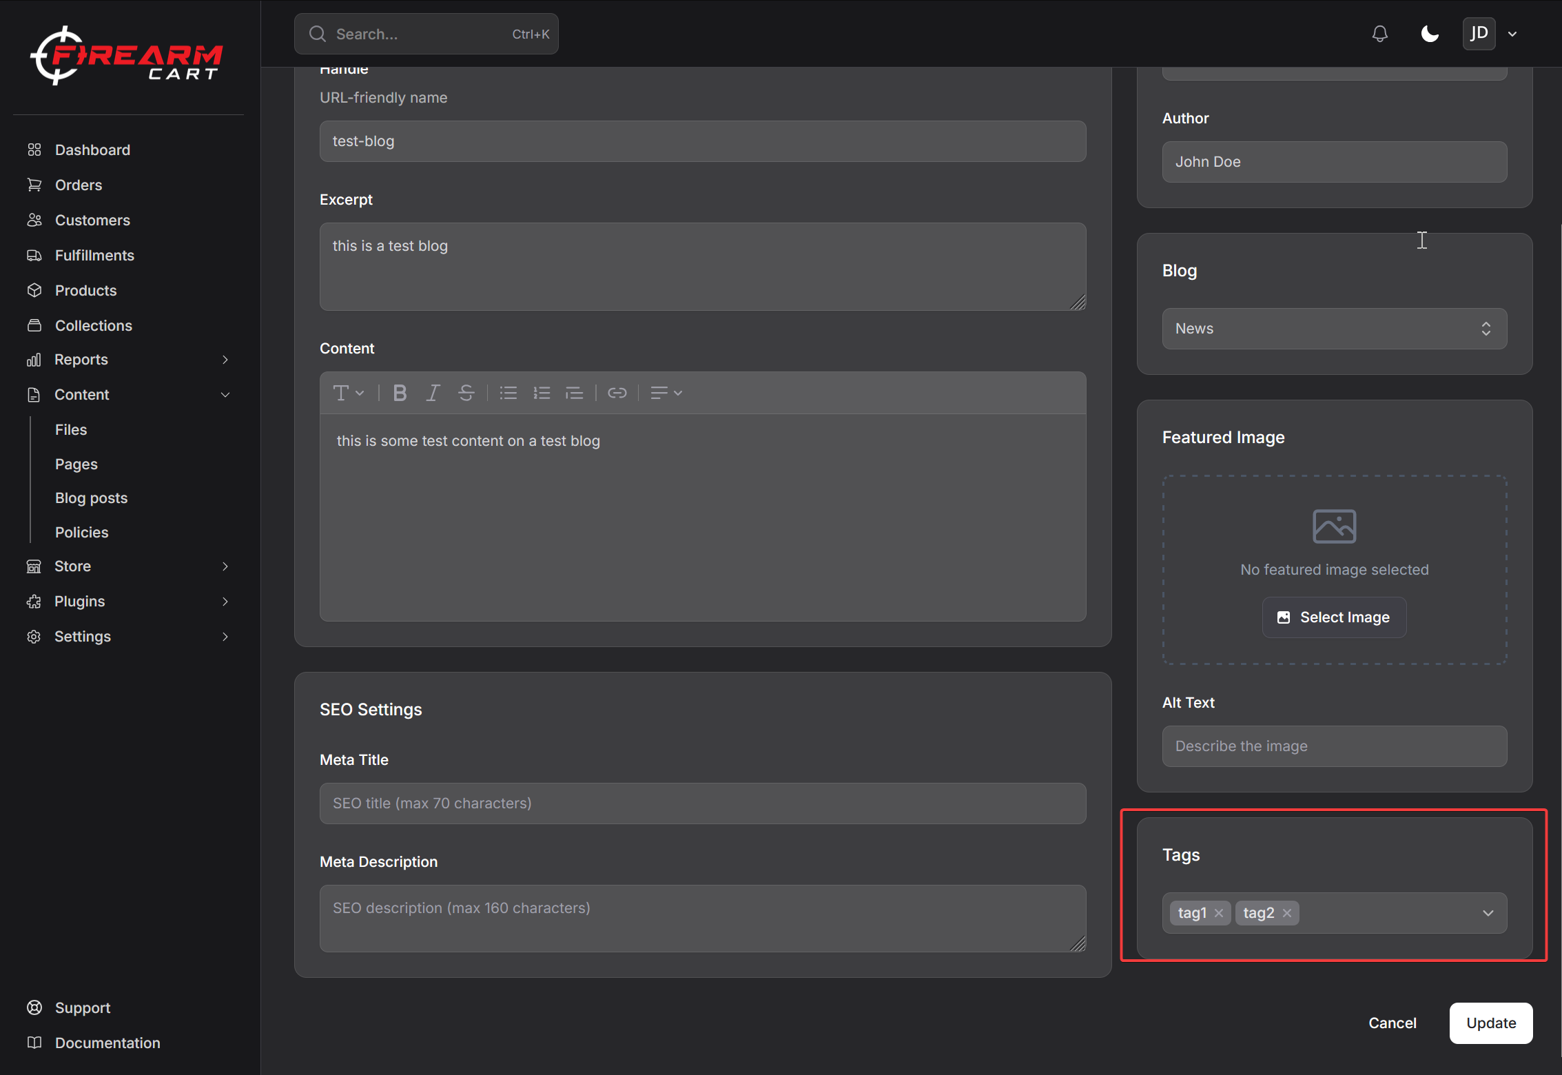The width and height of the screenshot is (1562, 1075).
Task: Expand the Settings submenu chevron
Action: point(225,637)
